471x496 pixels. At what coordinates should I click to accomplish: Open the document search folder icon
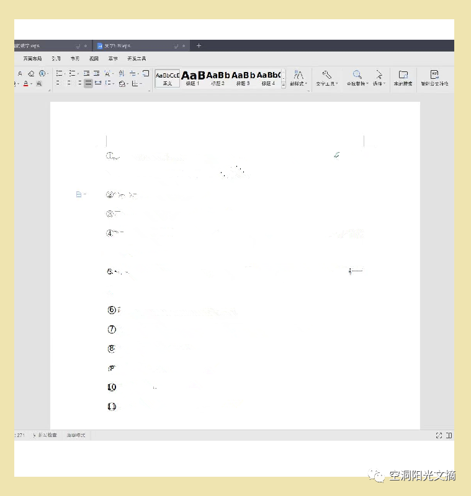click(x=403, y=74)
